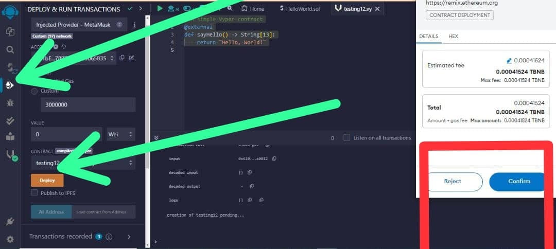
Task: Open the Search in files icon
Action: click(10, 50)
